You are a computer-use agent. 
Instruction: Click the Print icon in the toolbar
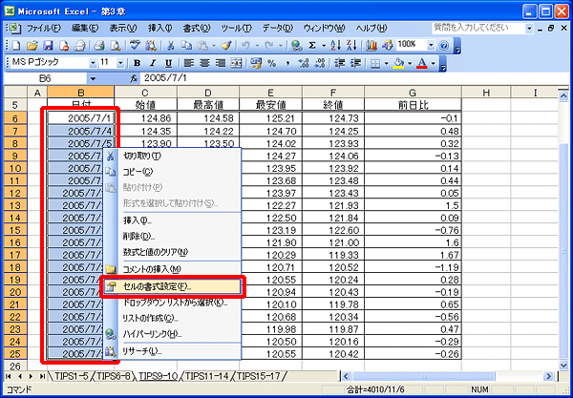pyautogui.click(x=99, y=45)
